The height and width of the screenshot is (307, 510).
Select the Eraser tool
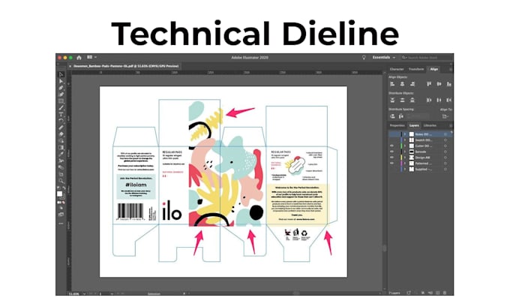pos(61,134)
